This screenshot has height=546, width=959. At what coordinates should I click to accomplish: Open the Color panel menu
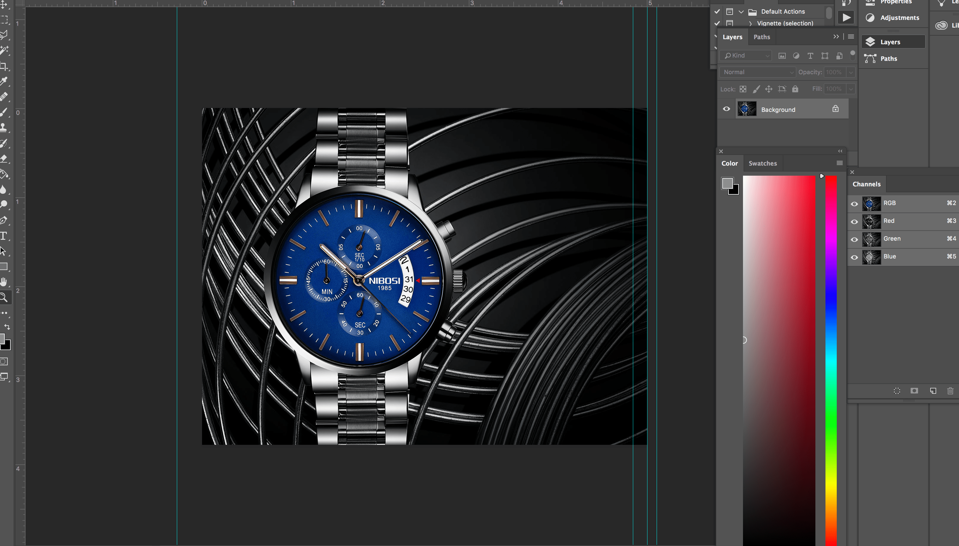pyautogui.click(x=839, y=163)
